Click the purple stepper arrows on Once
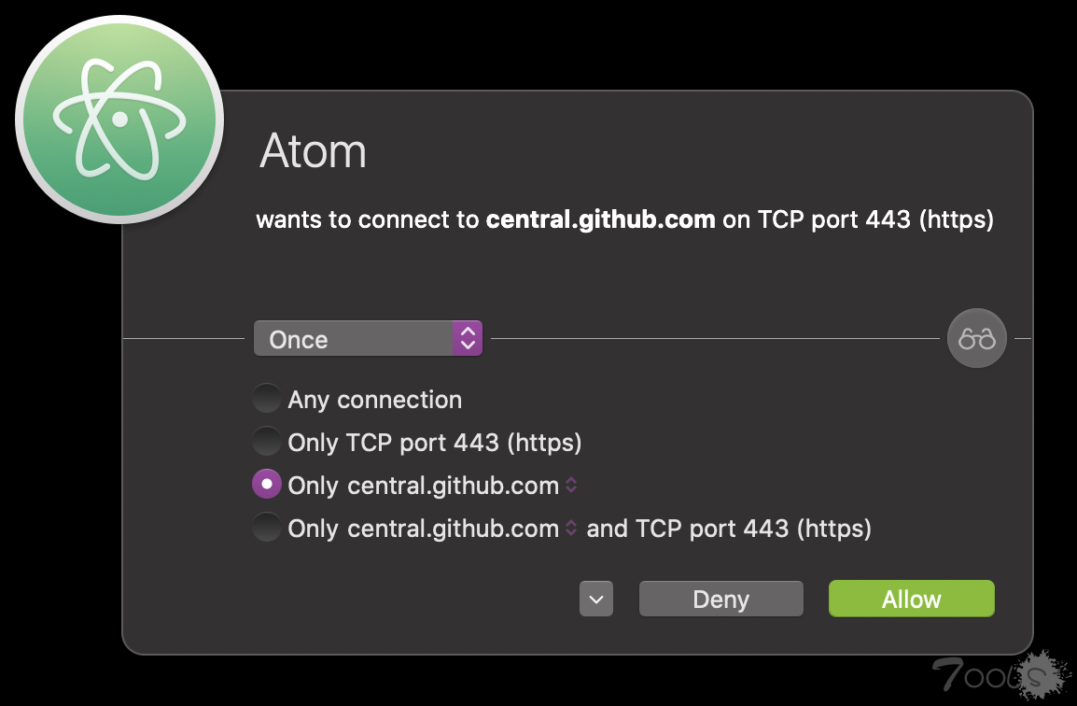 pos(468,339)
